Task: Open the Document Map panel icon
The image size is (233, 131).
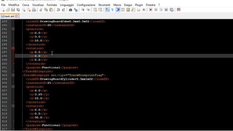Action: tap(128, 10)
